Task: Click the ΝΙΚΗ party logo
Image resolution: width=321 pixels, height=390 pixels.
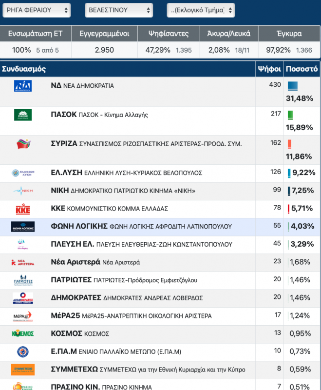Action: pyautogui.click(x=23, y=191)
